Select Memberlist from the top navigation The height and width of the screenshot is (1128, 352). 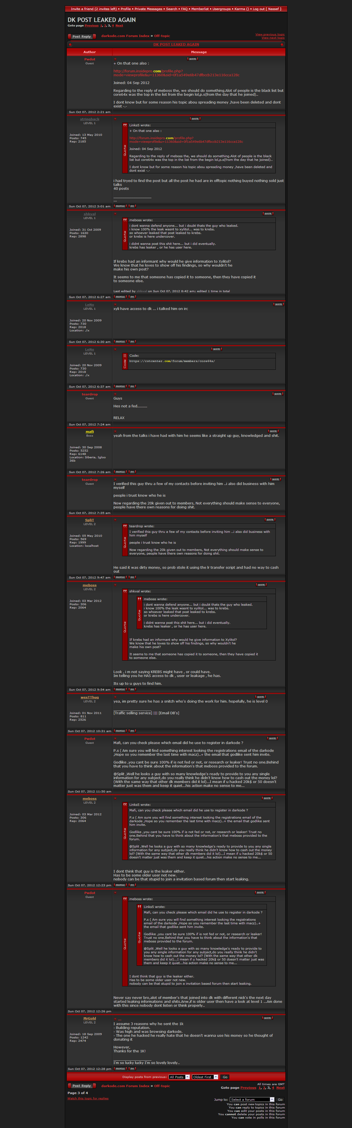[200, 9]
